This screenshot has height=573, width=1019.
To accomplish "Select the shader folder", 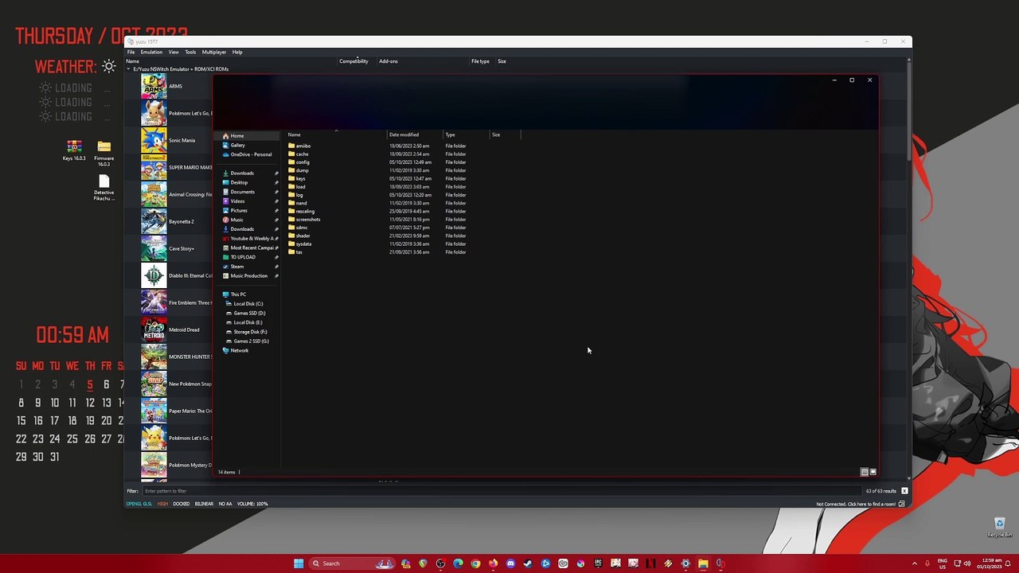I will coord(303,236).
